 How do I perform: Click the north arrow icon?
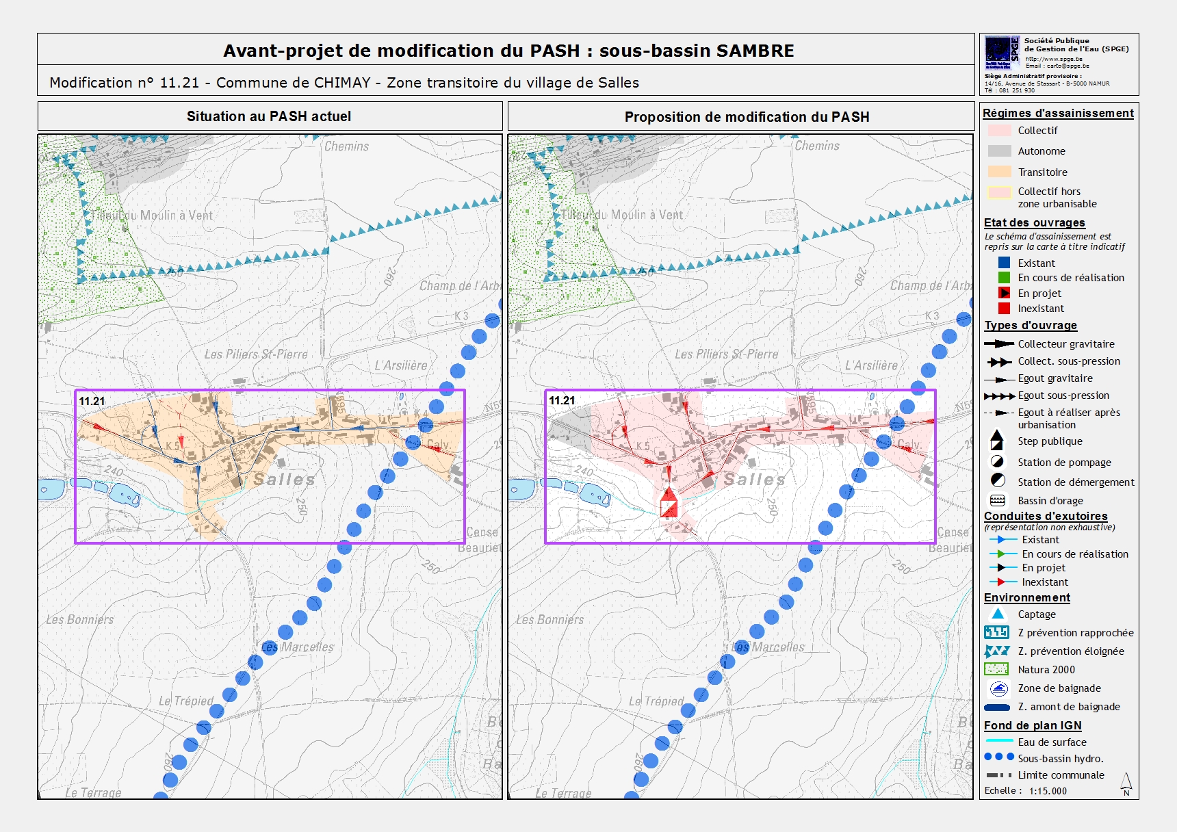1126,784
